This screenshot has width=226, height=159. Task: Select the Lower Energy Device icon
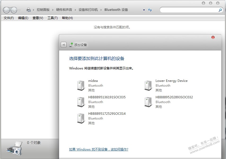point(148,86)
